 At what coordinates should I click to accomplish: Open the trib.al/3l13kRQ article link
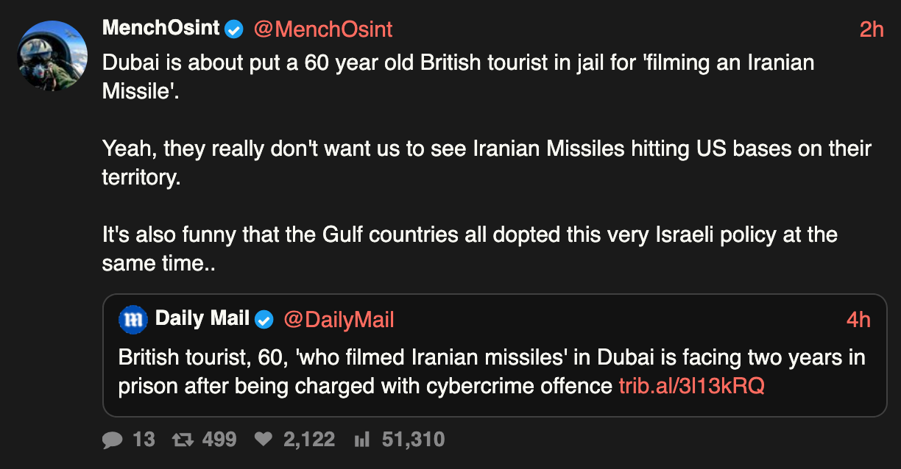point(691,386)
